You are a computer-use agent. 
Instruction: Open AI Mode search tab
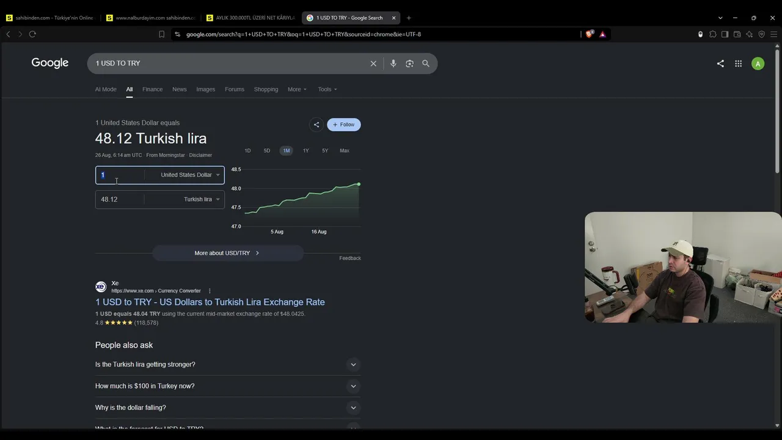(x=106, y=89)
